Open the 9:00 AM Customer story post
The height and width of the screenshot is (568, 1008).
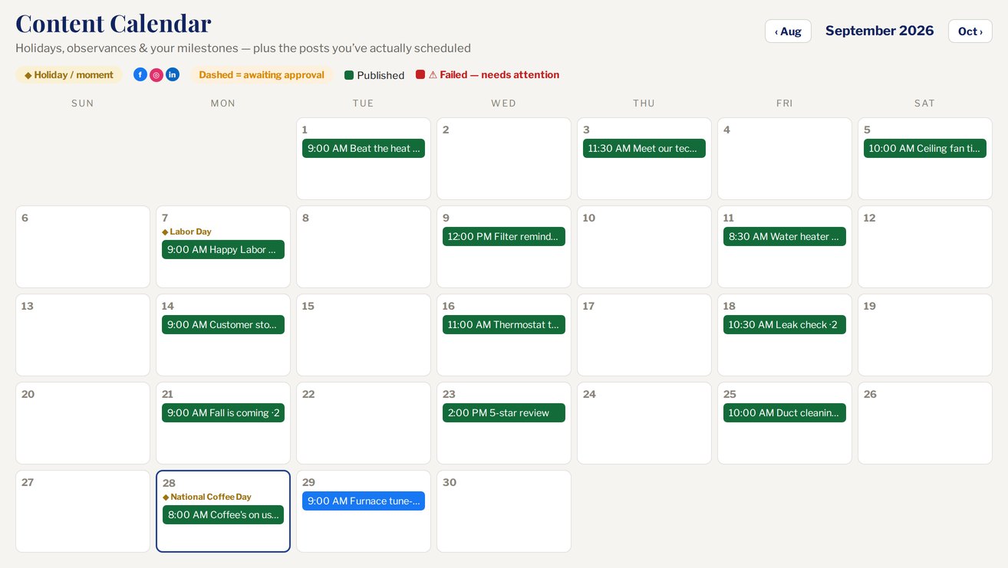tap(223, 325)
